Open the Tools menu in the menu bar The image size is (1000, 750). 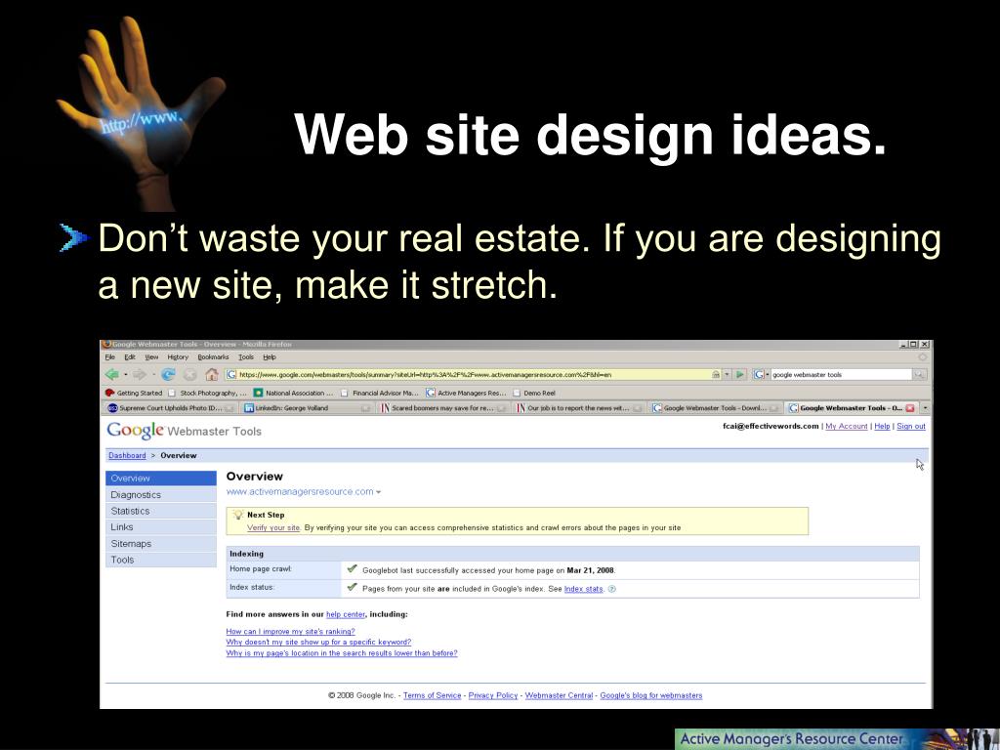click(x=246, y=357)
